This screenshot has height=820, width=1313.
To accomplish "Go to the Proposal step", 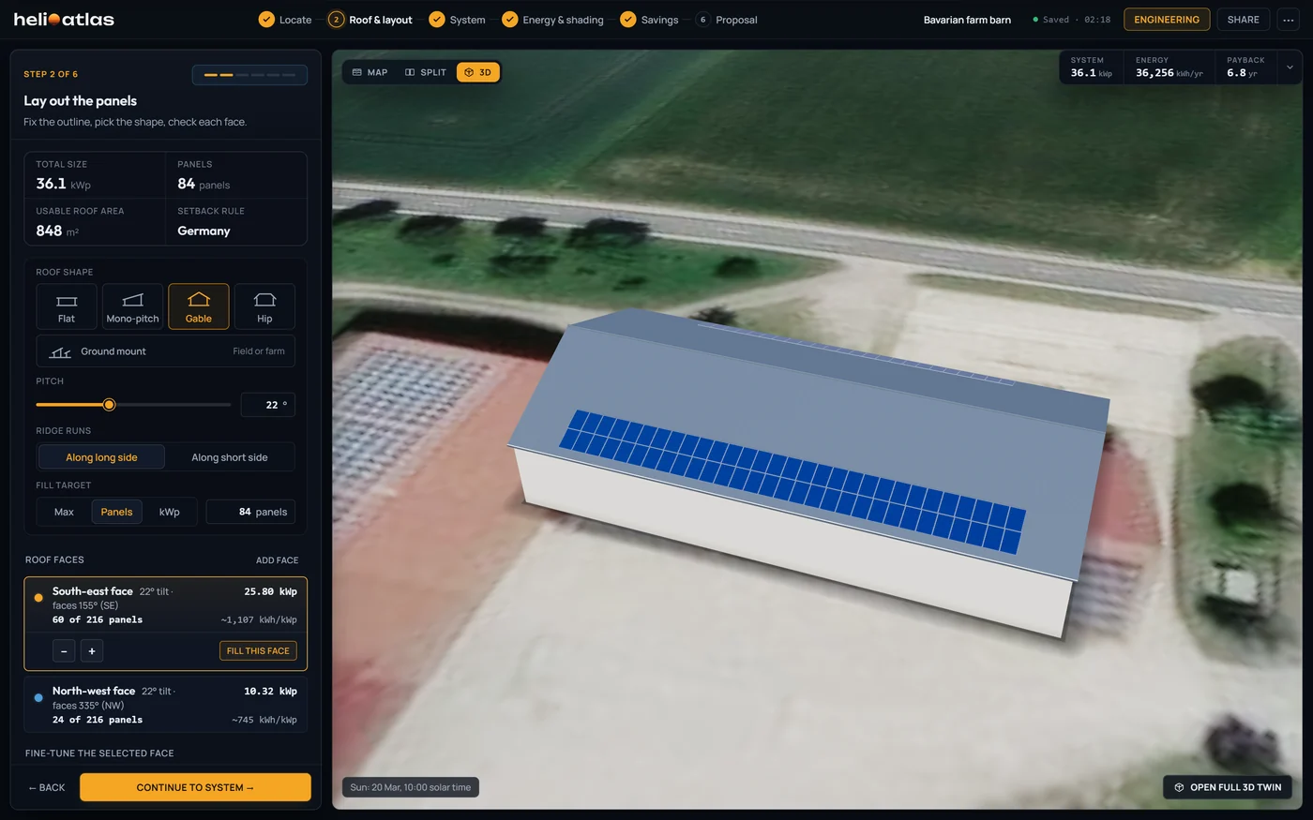I will tap(726, 20).
